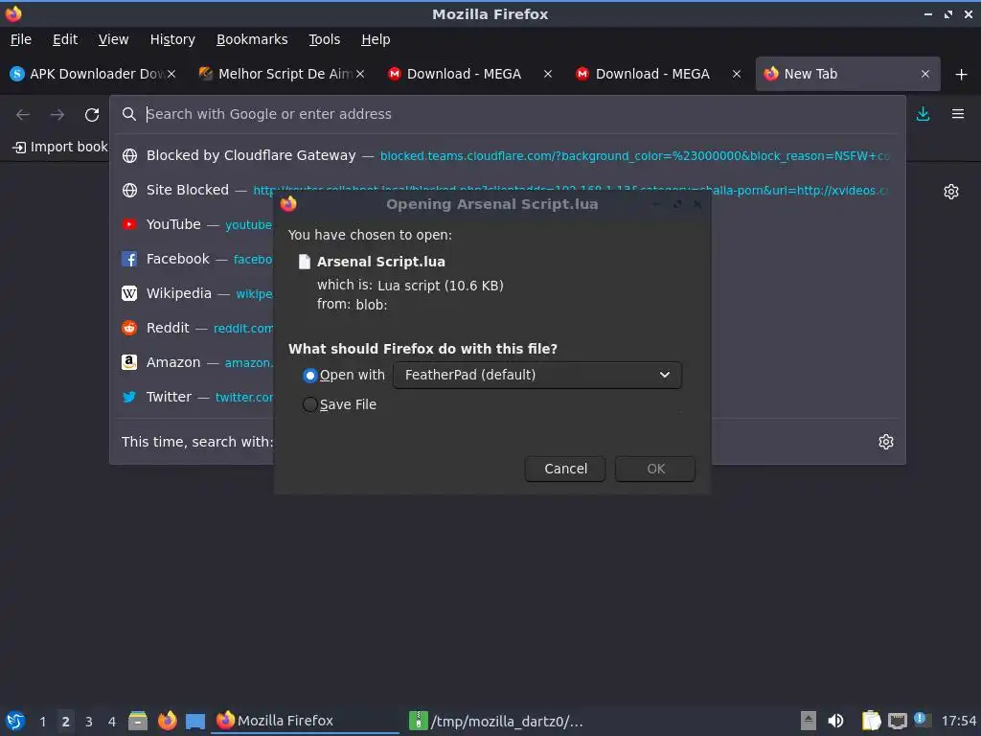The height and width of the screenshot is (736, 981).
Task: Open the Edit menu
Action: tap(65, 39)
